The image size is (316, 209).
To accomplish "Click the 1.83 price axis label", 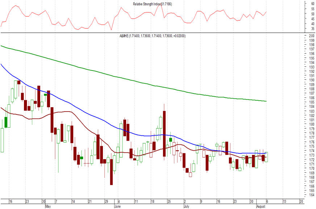I will [312, 111].
